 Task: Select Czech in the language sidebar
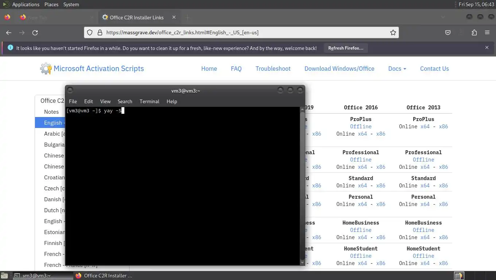[x=54, y=188]
